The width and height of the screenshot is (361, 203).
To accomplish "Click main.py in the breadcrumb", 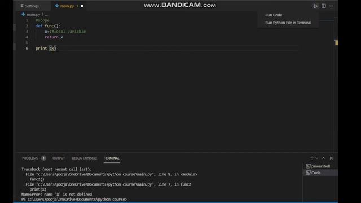I will click(33, 14).
